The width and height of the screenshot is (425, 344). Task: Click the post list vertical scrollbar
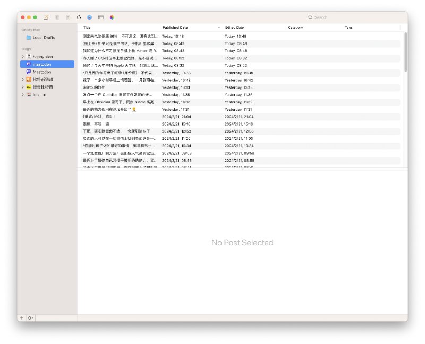(405, 48)
